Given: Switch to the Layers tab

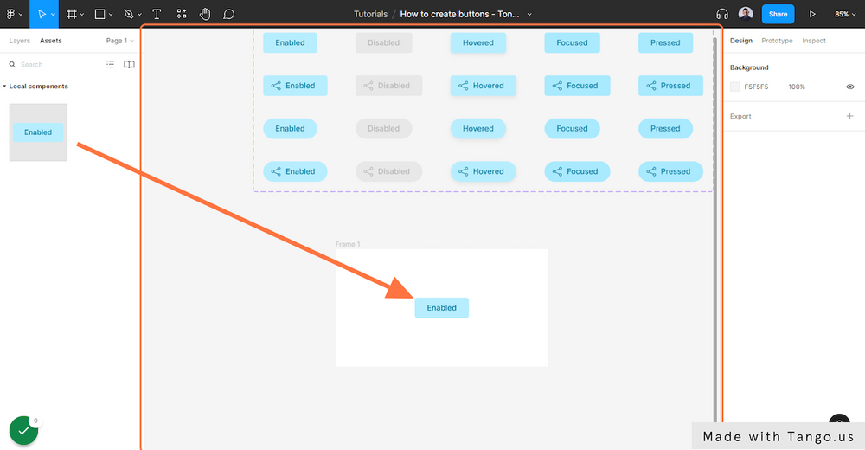Looking at the screenshot, I should (19, 41).
